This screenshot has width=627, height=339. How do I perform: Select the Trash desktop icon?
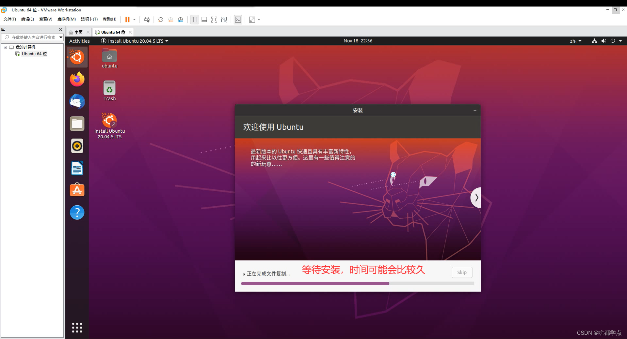[x=109, y=91]
